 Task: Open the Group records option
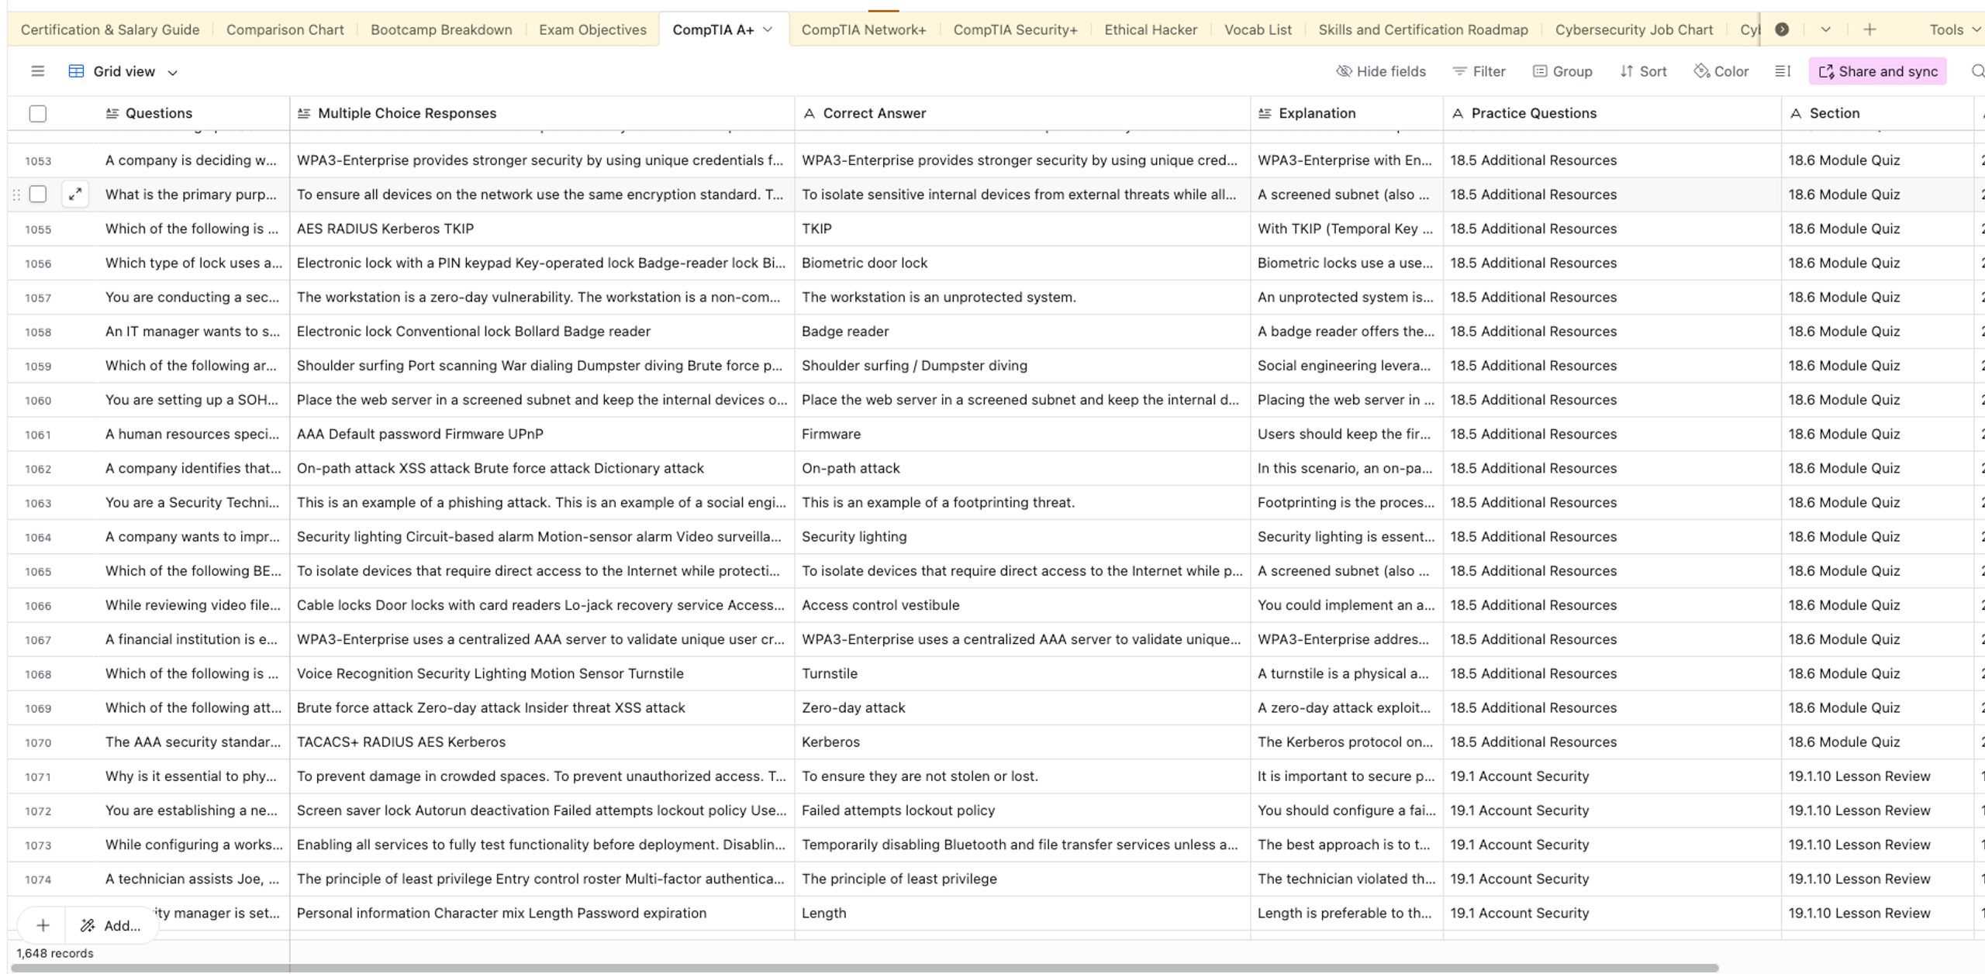(x=1562, y=71)
